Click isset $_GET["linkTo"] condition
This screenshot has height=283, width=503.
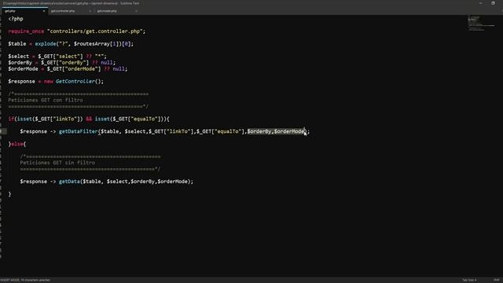pyautogui.click(x=50, y=119)
